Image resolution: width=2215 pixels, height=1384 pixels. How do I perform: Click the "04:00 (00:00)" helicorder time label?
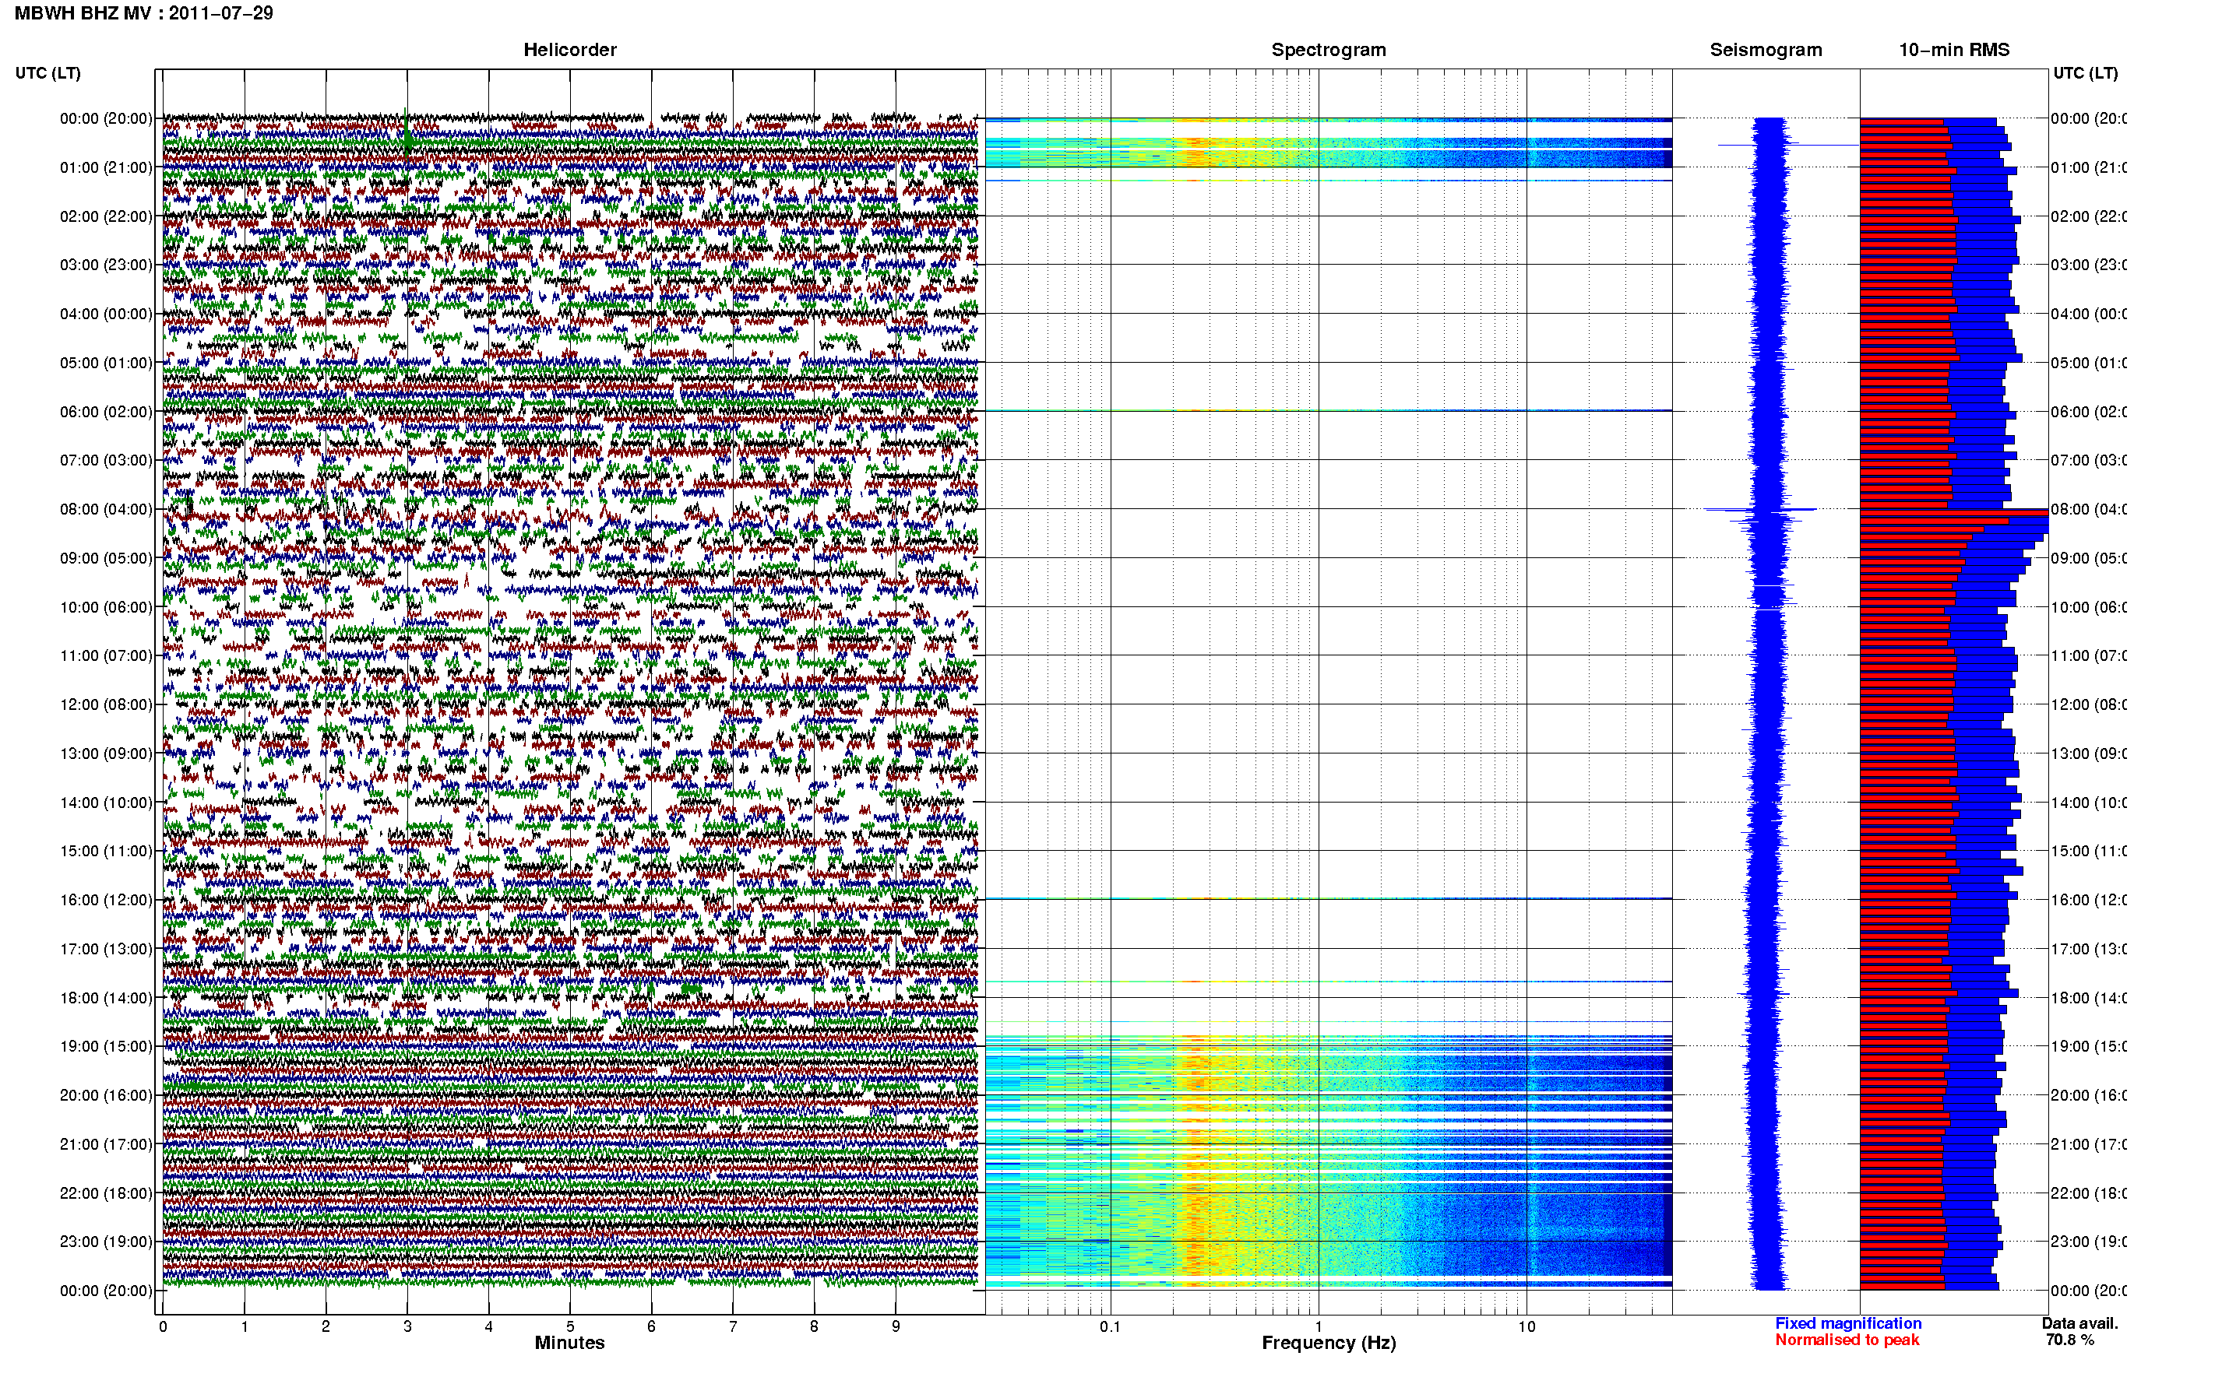(106, 314)
